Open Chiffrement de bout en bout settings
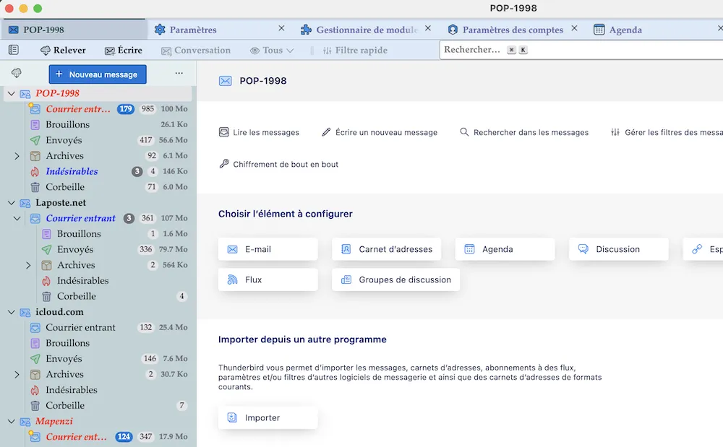The width and height of the screenshot is (723, 447). pos(278,165)
